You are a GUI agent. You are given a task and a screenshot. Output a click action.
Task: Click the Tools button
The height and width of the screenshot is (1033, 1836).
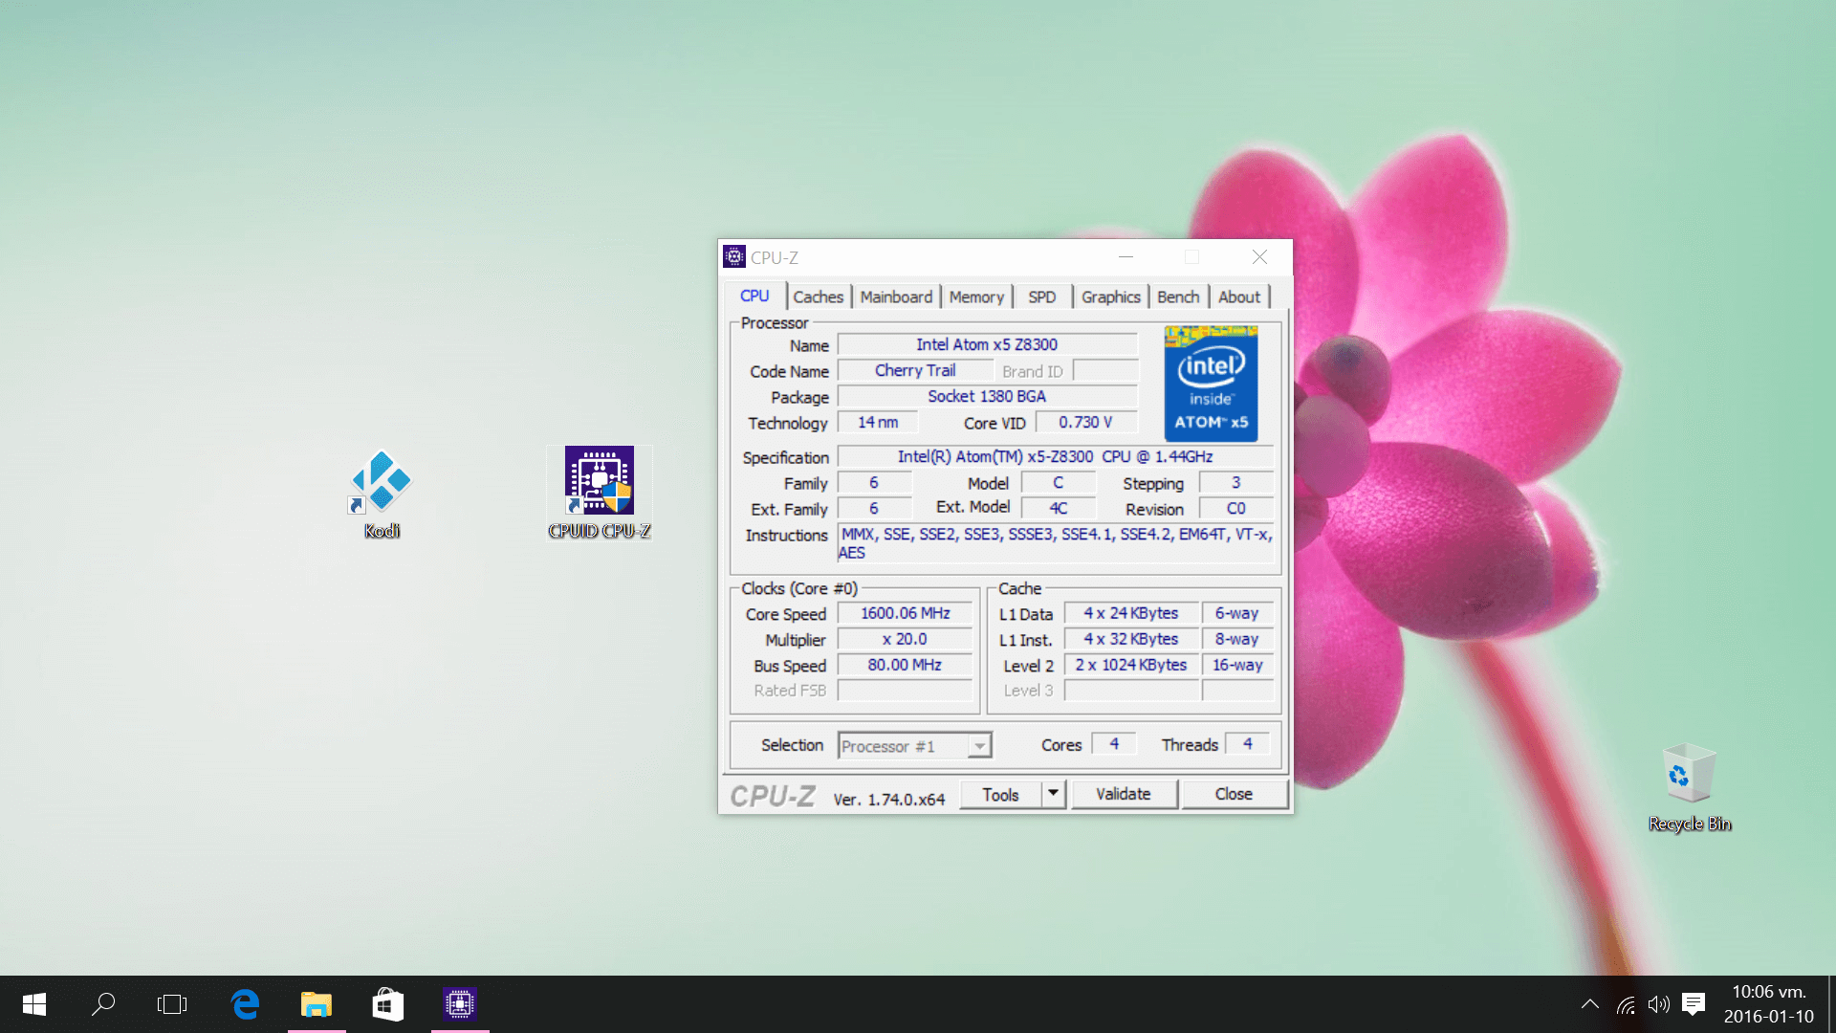coord(1000,794)
